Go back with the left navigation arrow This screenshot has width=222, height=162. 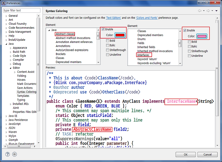pos(199,11)
